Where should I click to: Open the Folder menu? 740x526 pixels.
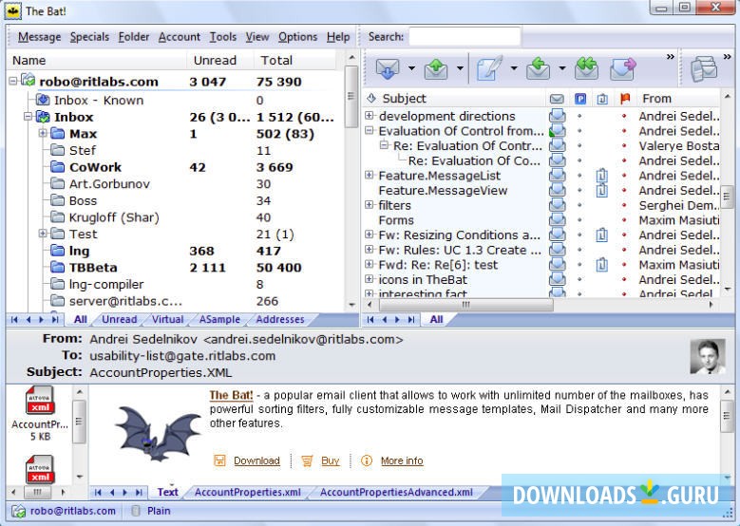tap(134, 37)
